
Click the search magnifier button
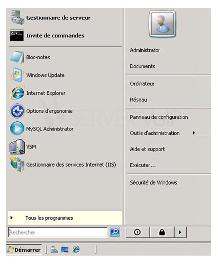click(x=115, y=232)
